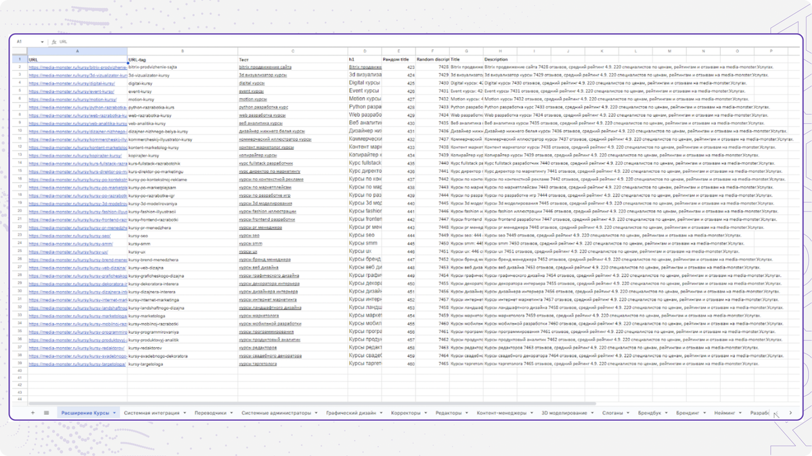The image size is (812, 456).
Task: Open dropdown arrow on Графический дизайн tab
Action: pos(380,413)
